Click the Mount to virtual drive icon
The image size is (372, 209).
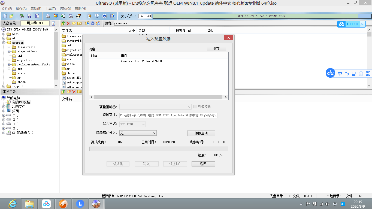71,16
